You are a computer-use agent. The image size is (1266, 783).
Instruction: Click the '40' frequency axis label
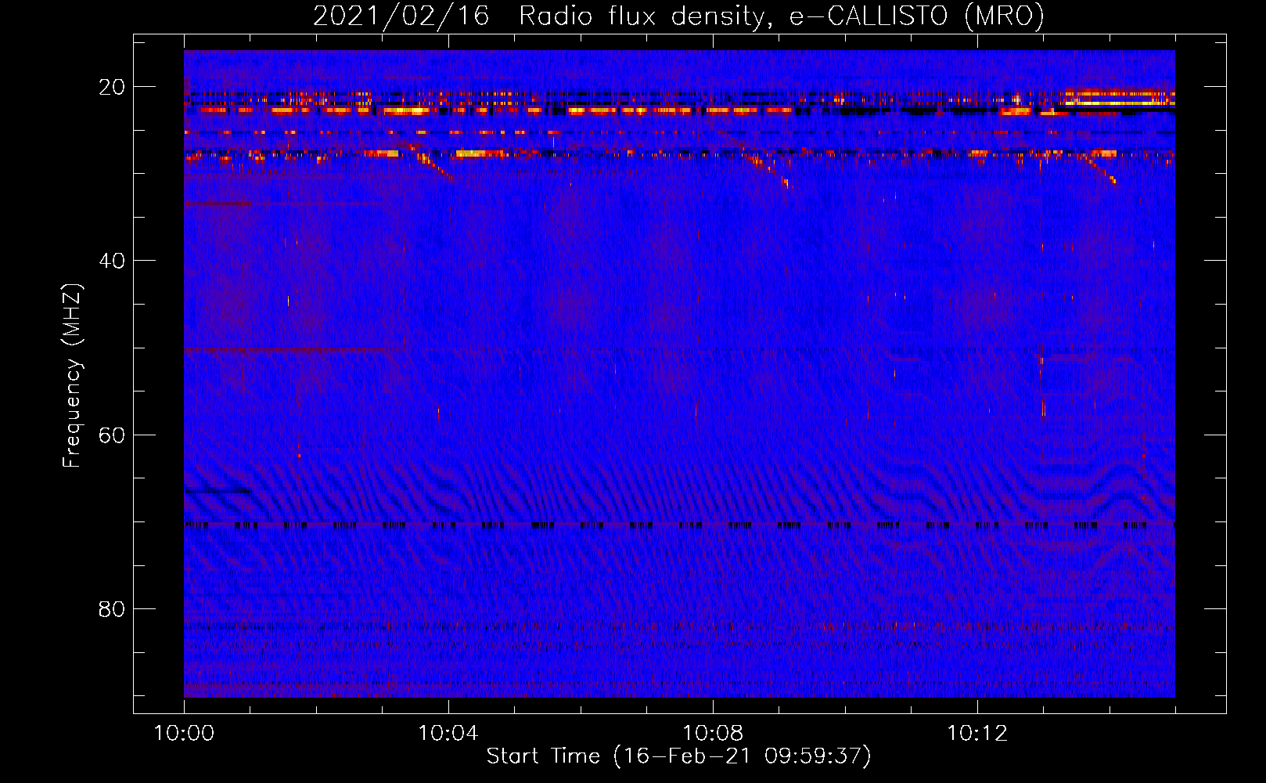point(112,261)
